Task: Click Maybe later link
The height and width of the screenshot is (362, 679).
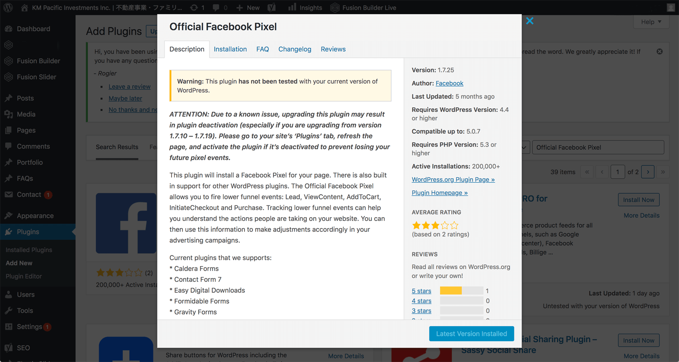Action: pos(125,98)
